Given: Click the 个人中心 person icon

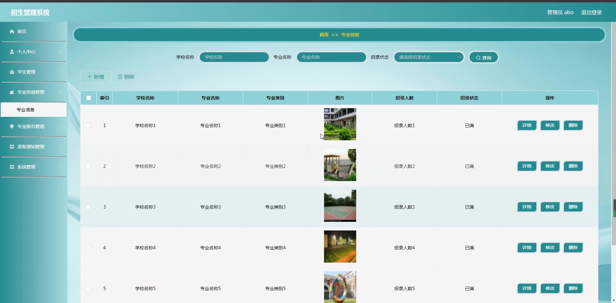Looking at the screenshot, I should 12,52.
